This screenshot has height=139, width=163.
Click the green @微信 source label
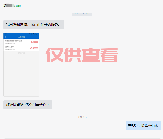coord(19,6)
